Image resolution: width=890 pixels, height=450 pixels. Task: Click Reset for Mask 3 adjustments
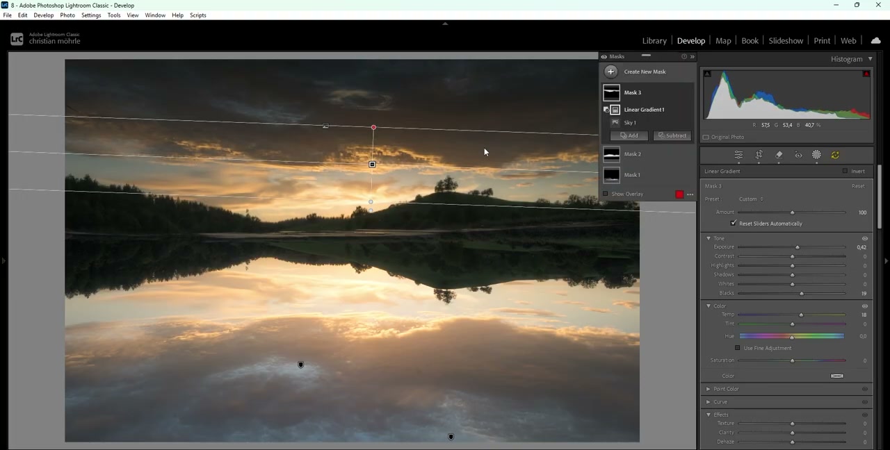pyautogui.click(x=858, y=186)
